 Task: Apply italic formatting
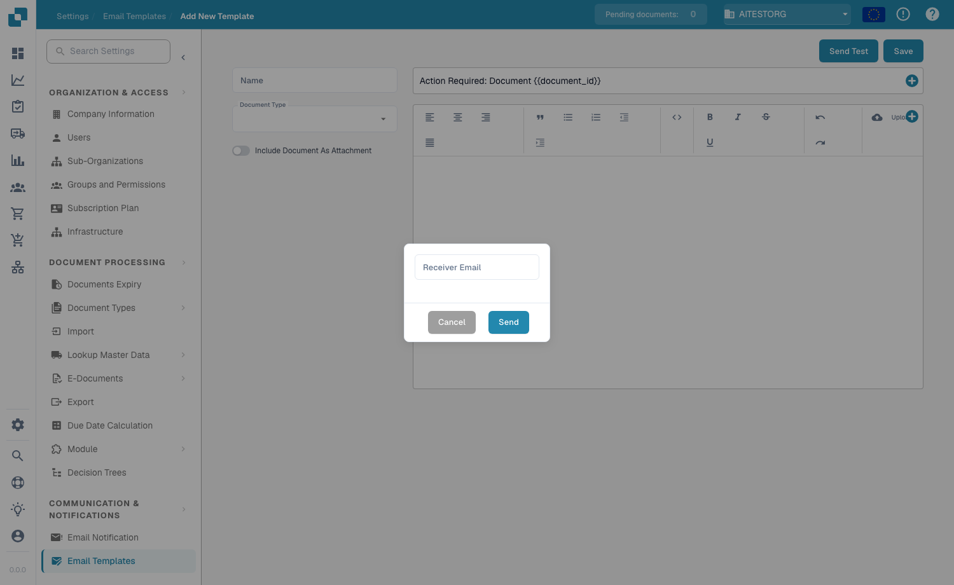click(x=738, y=117)
